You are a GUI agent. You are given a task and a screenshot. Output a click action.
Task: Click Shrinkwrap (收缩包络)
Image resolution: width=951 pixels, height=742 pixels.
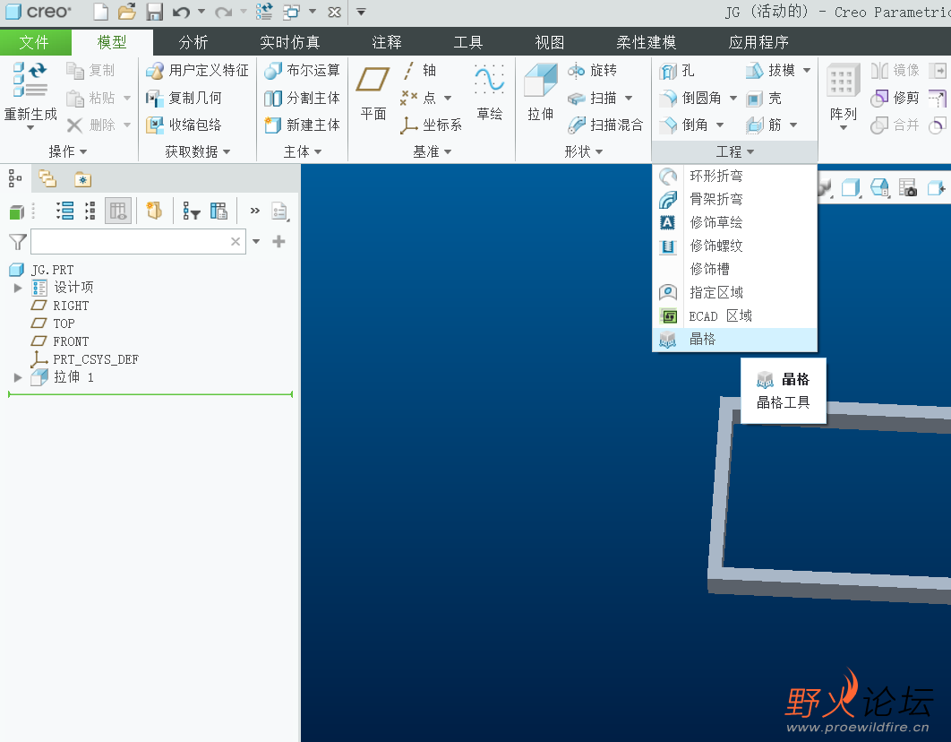point(184,125)
